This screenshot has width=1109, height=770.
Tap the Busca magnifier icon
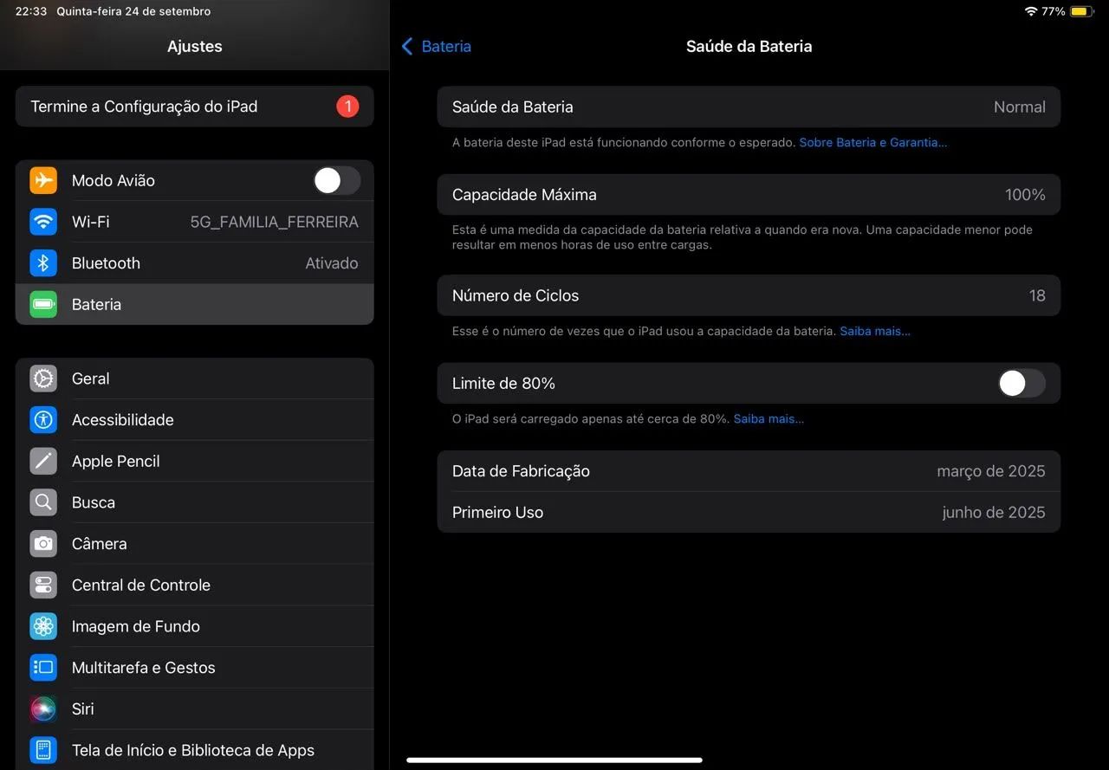(43, 502)
